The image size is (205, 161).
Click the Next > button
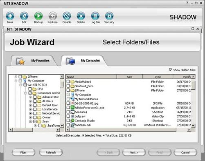click(134, 152)
